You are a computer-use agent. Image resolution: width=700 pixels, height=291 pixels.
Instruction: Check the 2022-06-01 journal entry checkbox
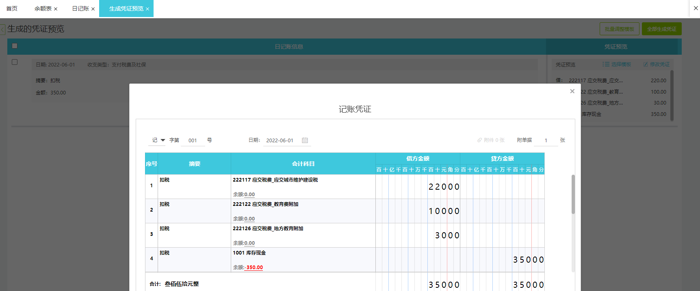tap(15, 62)
